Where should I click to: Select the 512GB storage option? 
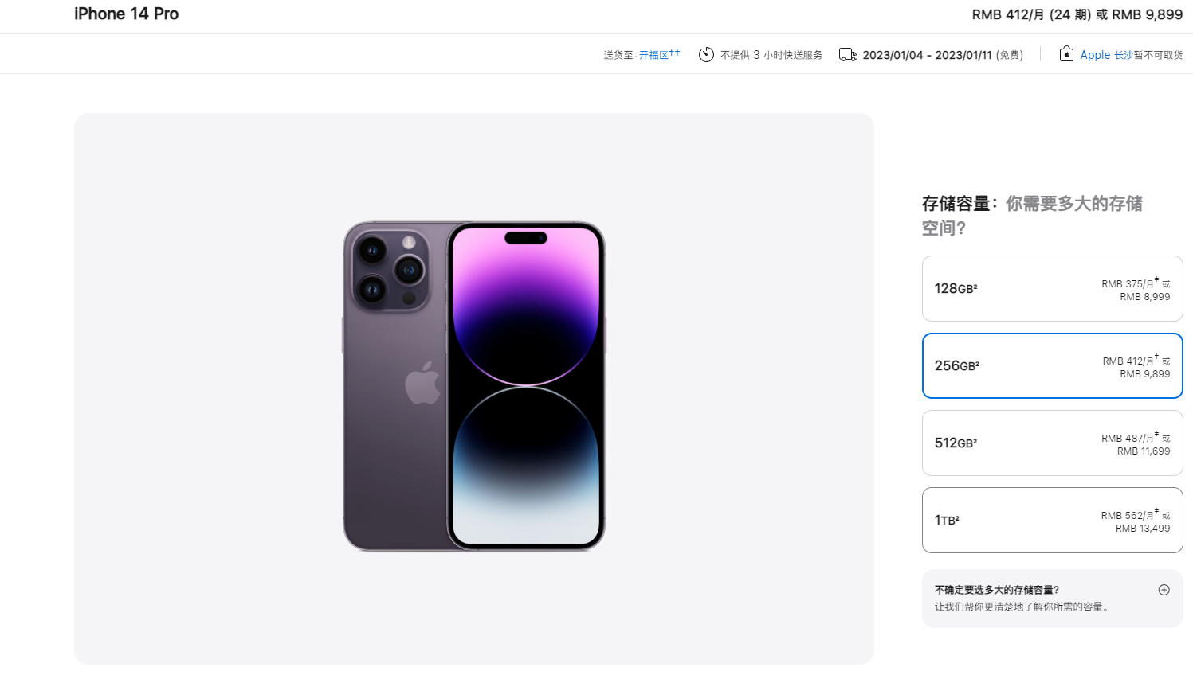coord(1052,443)
